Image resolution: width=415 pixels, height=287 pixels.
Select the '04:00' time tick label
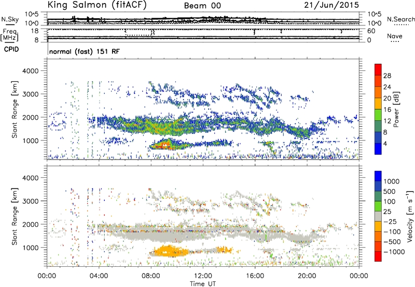tap(99, 276)
